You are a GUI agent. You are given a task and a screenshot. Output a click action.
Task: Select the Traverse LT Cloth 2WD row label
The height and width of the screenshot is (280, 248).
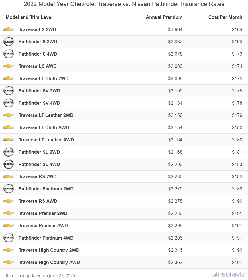point(44,79)
